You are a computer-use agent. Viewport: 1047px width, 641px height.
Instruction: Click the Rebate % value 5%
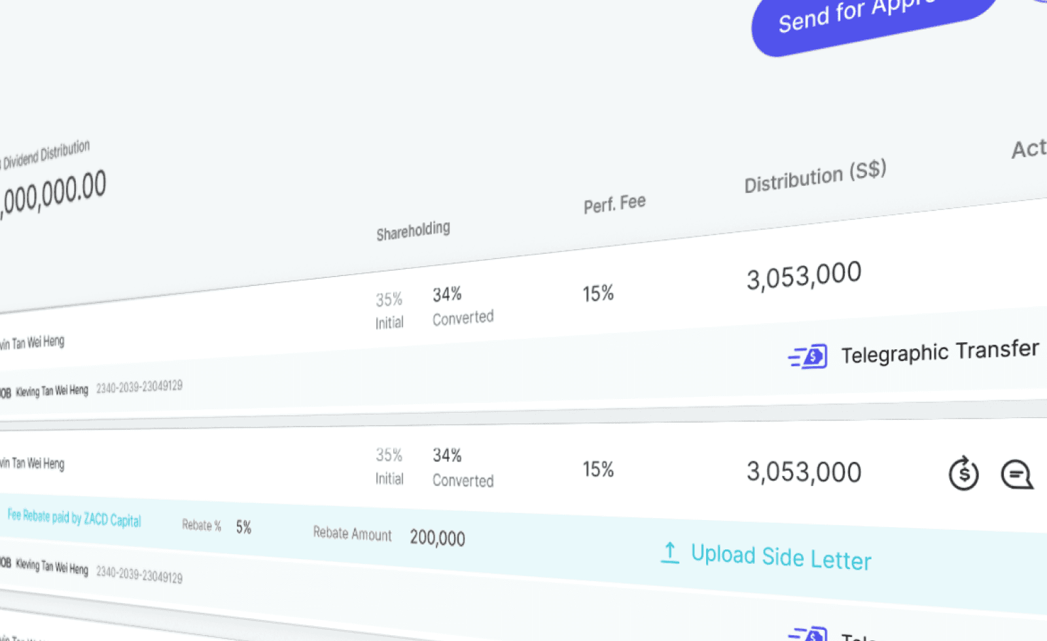pyautogui.click(x=243, y=527)
